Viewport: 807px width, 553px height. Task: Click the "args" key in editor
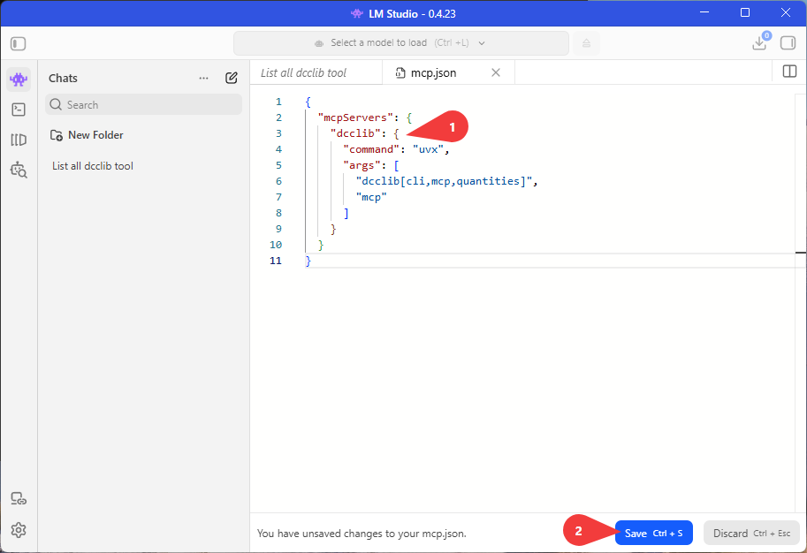tap(362, 166)
